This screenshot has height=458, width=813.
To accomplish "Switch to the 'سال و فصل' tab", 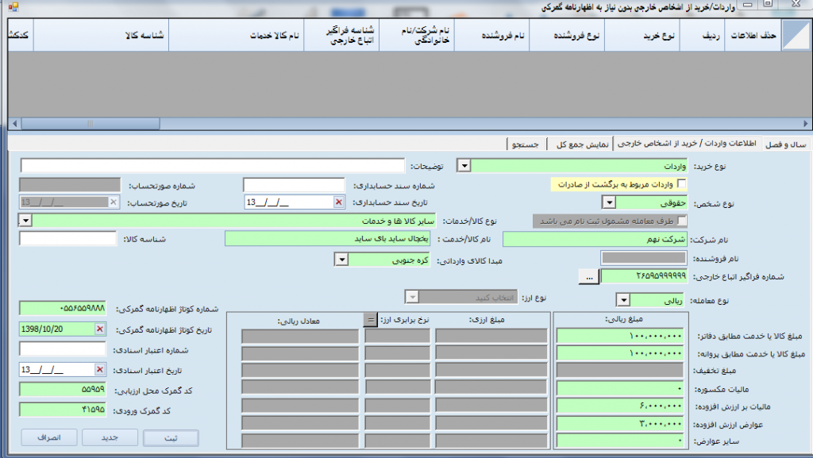I will click(x=785, y=144).
